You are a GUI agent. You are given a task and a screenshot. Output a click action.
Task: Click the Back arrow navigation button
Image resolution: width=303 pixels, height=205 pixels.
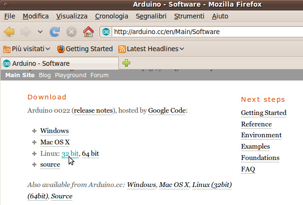10,32
